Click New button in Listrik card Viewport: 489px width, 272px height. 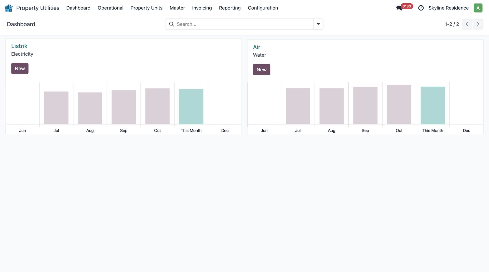pyautogui.click(x=20, y=69)
